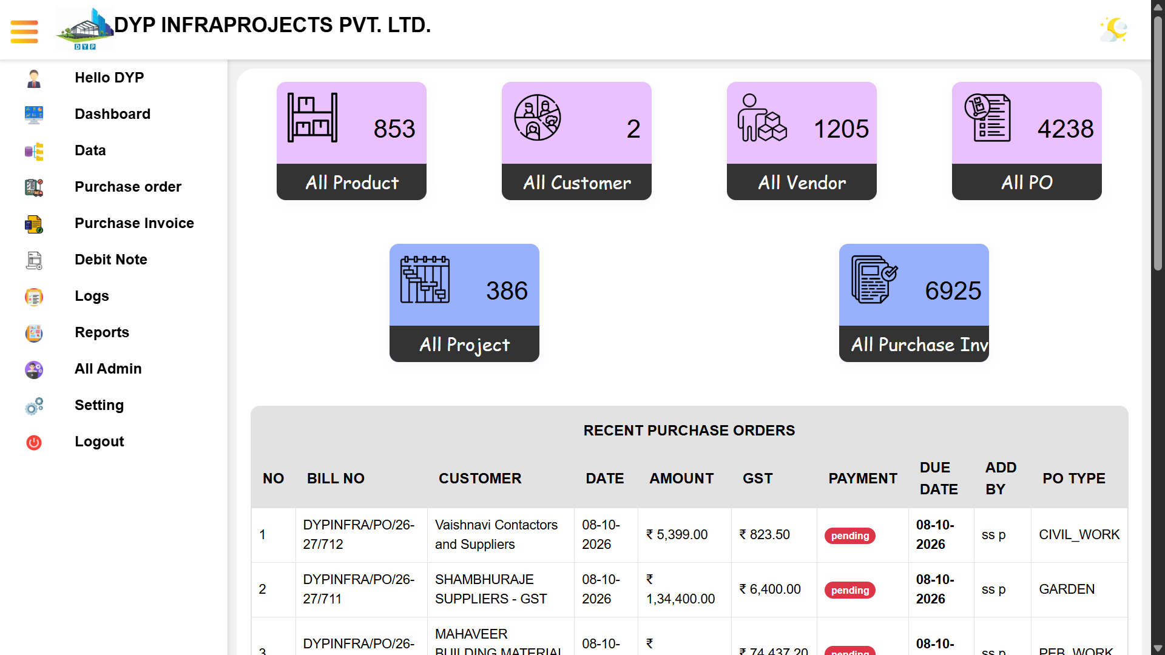Toggle dark mode moon icon
The image size is (1165, 655).
[1114, 29]
